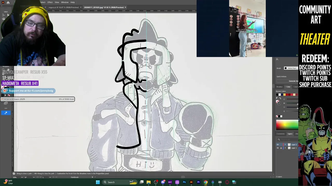
Task: Open the Help menu
Action: (x=73, y=2)
